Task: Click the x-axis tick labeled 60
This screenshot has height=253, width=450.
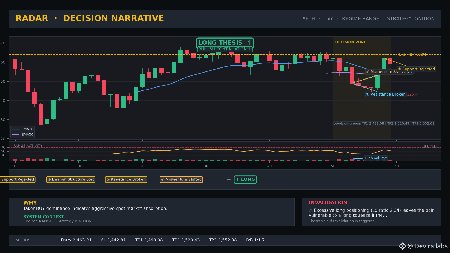Action: (396, 166)
